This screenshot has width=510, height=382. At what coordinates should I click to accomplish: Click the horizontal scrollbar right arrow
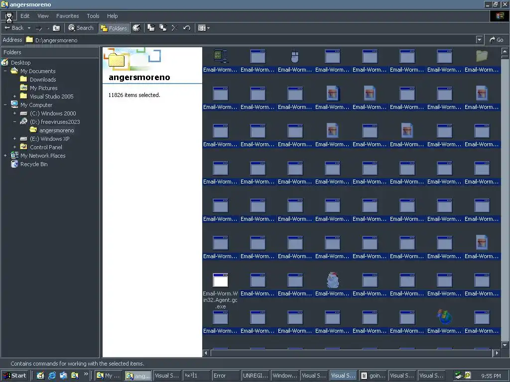tap(497, 353)
